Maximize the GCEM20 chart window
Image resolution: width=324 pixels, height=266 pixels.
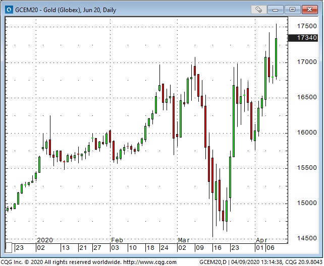tap(292, 10)
